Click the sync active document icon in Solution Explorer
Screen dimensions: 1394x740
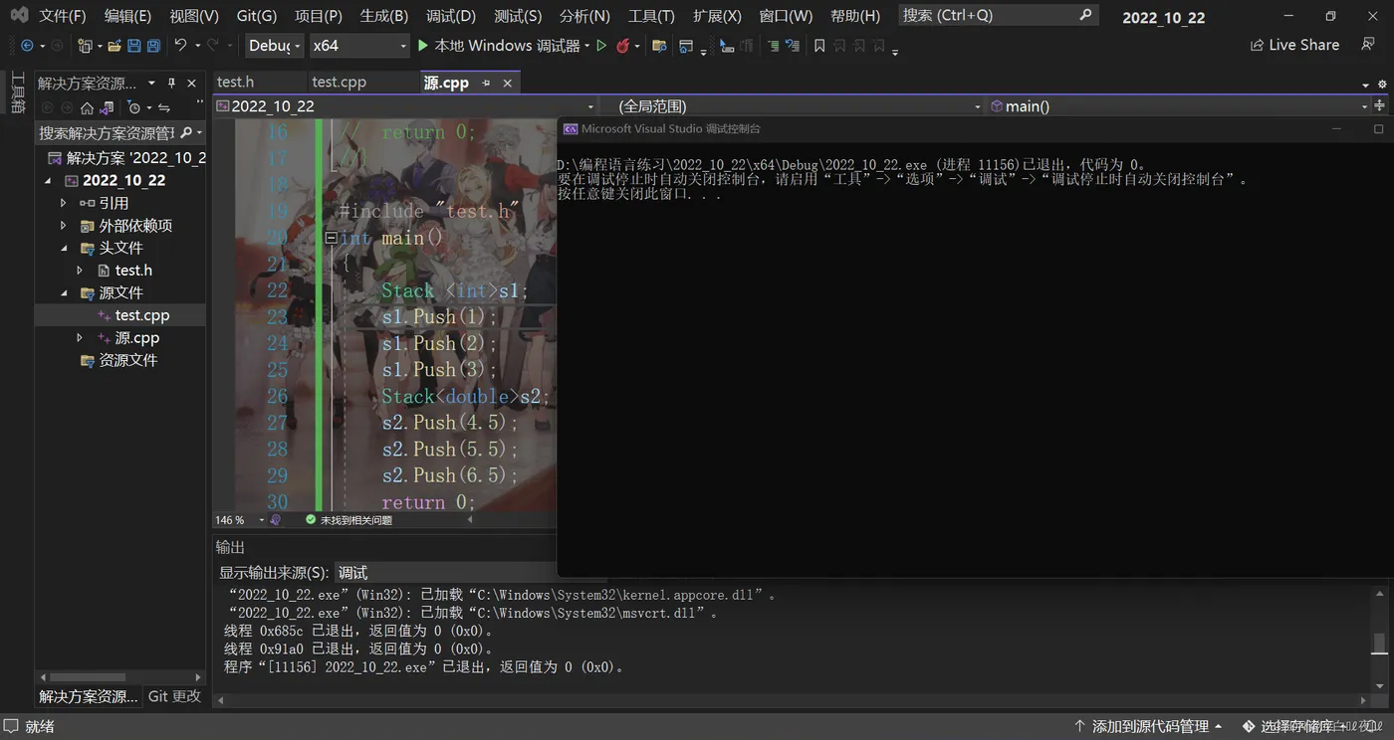[x=164, y=107]
